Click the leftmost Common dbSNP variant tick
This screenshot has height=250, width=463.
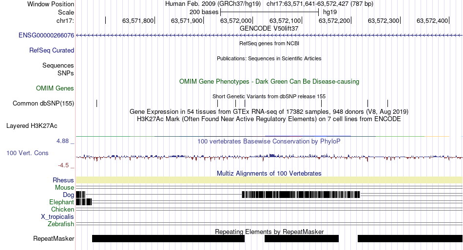click(97, 104)
